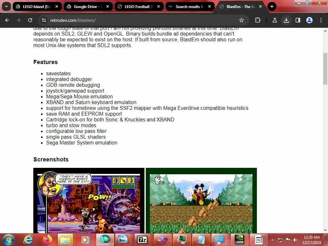Click 'joystick/gamepad support' list item

pyautogui.click(x=75, y=91)
